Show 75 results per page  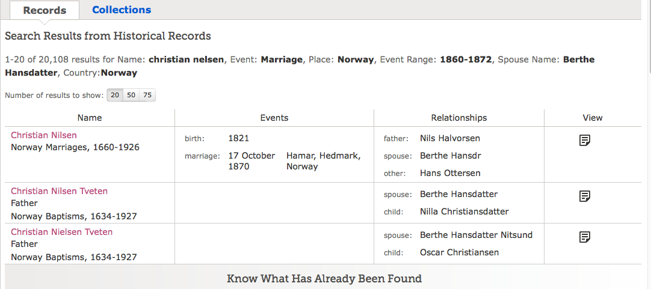point(147,95)
